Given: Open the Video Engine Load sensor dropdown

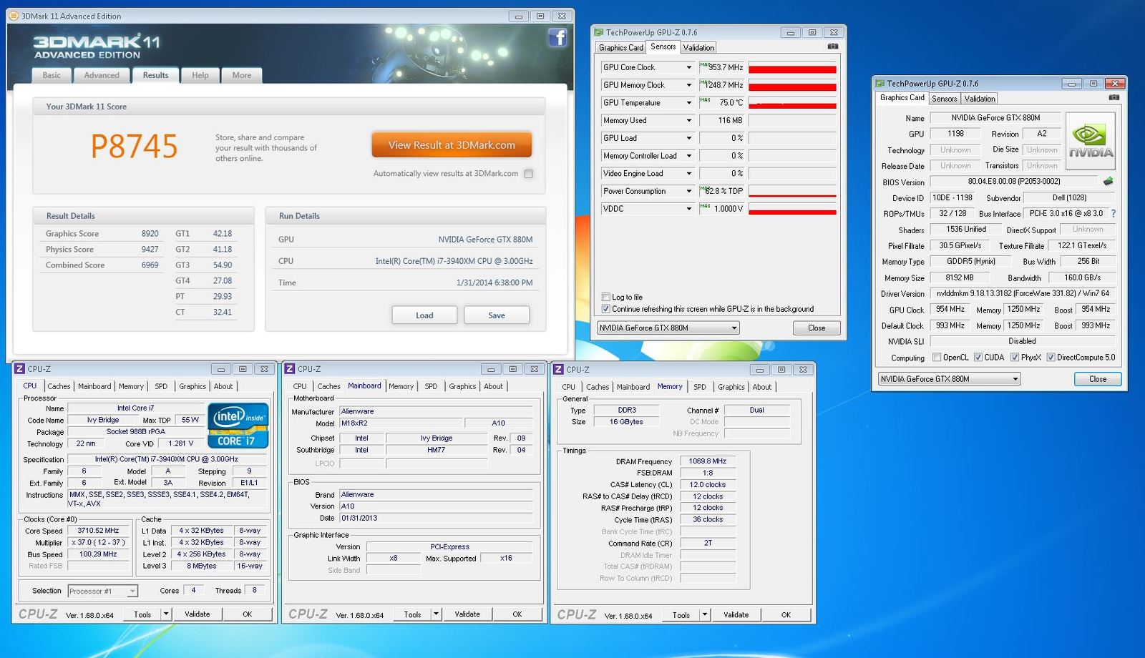Looking at the screenshot, I should (x=688, y=174).
